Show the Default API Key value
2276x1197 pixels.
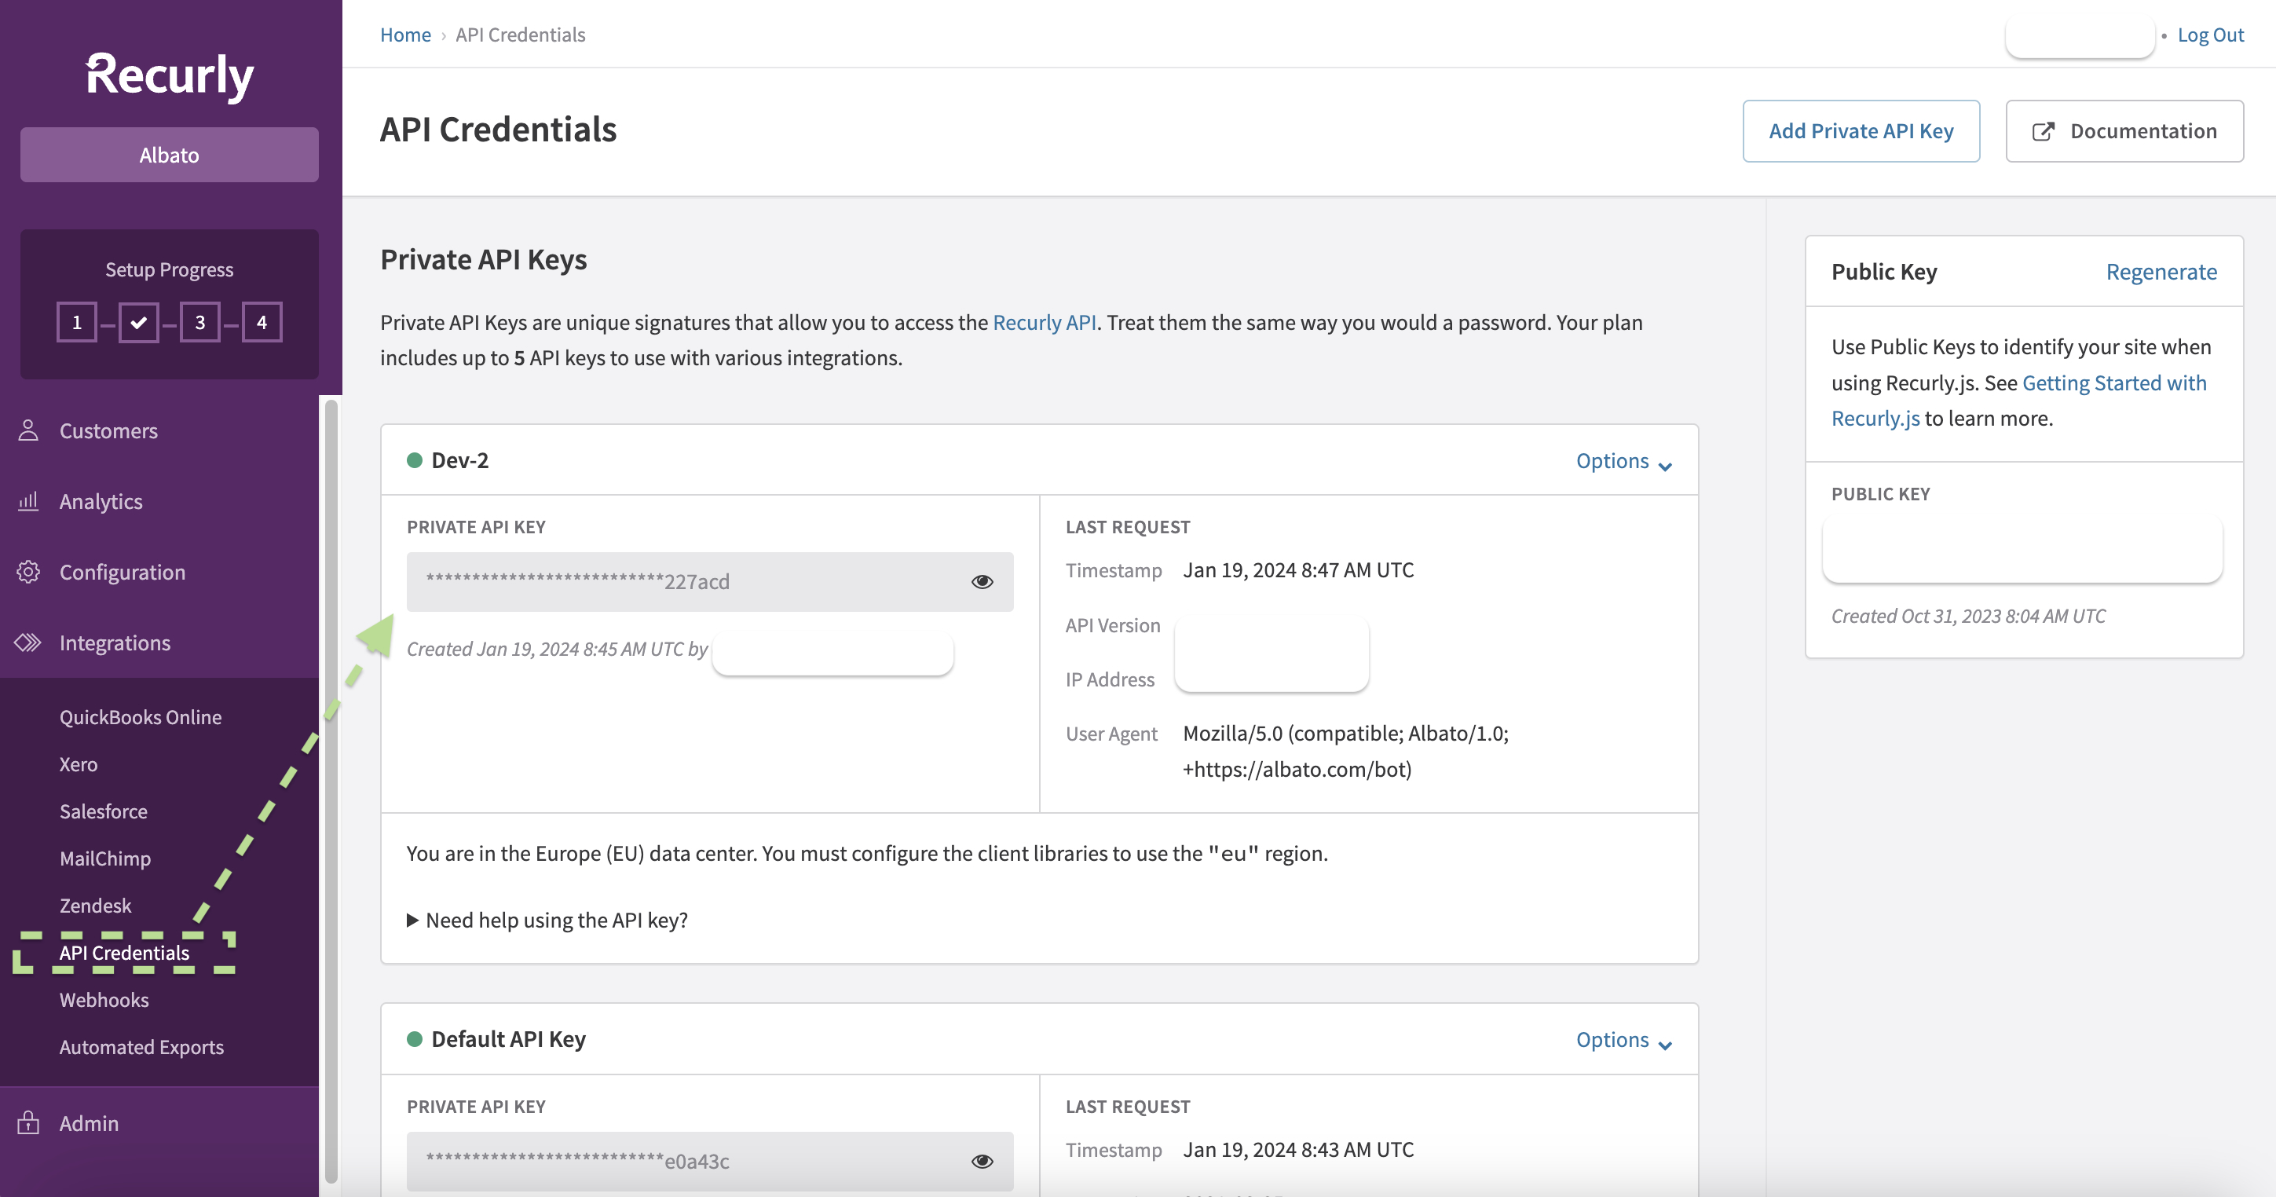[982, 1161]
